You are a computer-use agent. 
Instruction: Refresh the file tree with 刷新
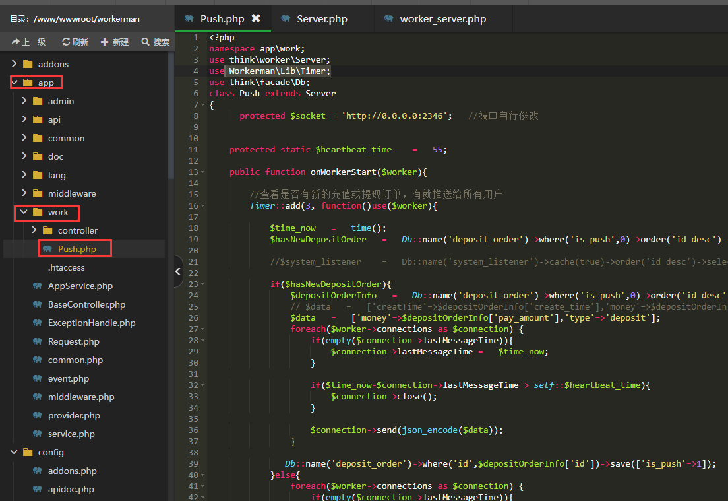(x=75, y=42)
